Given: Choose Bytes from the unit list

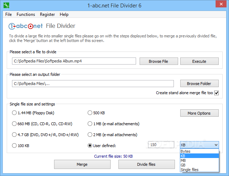Looking at the screenshot, I should coord(199,151).
